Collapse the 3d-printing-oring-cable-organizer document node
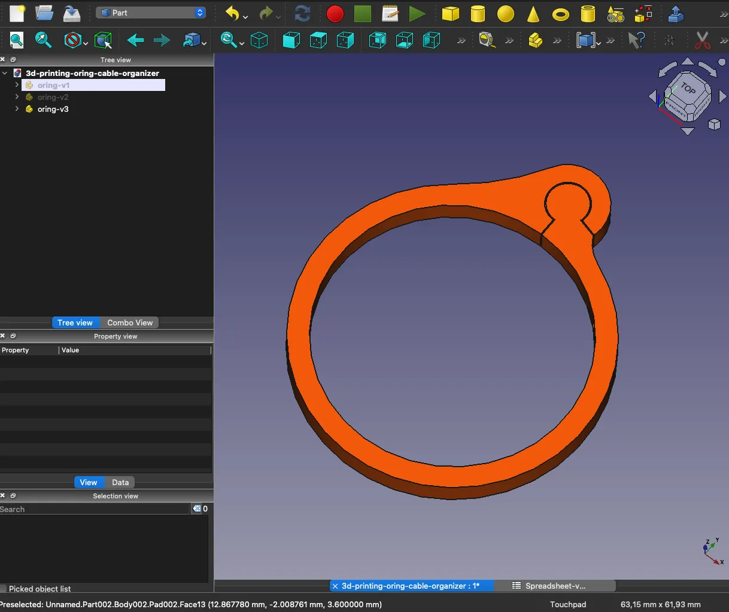This screenshot has width=729, height=612. click(5, 73)
